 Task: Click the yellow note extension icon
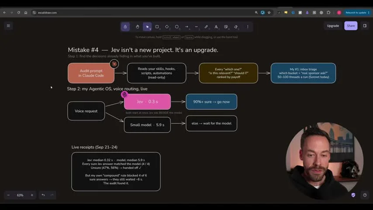click(x=286, y=13)
